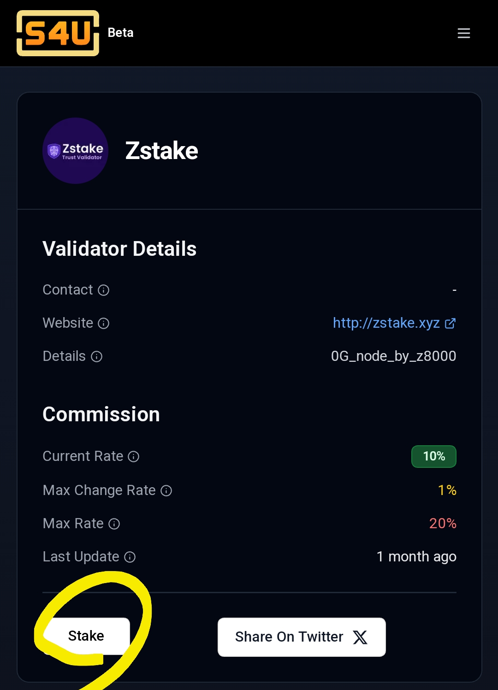Click the 0G_node_by_z8000 details text
Screen dimensions: 498x690
click(393, 356)
